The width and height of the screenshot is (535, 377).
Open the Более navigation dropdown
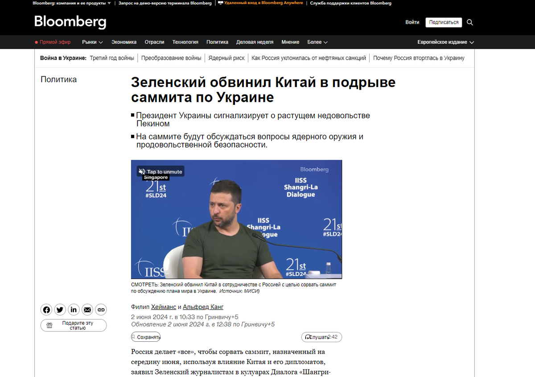[317, 42]
